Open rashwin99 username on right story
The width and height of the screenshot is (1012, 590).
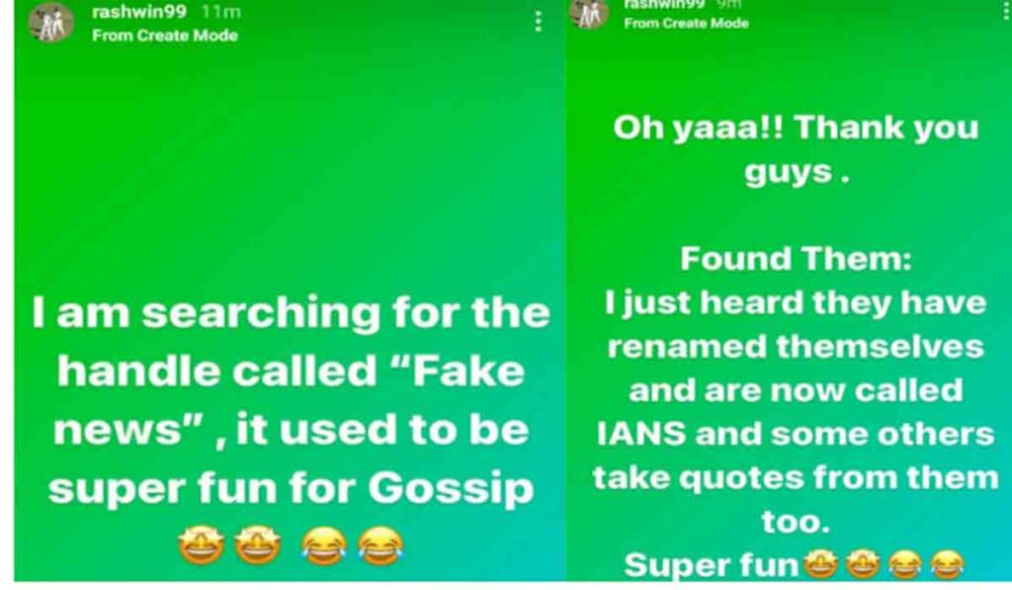(664, 4)
